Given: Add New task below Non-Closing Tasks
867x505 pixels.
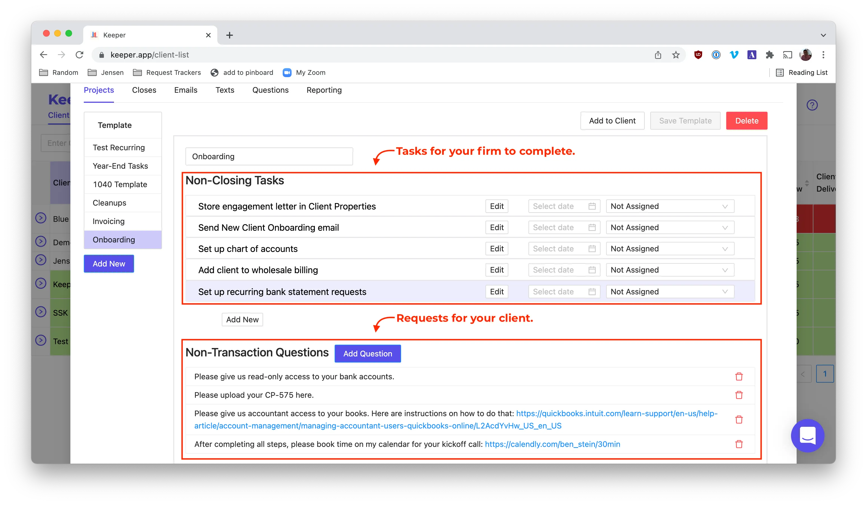Looking at the screenshot, I should [x=242, y=320].
